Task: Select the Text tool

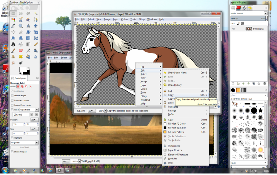Action: pyautogui.click(x=13, y=44)
